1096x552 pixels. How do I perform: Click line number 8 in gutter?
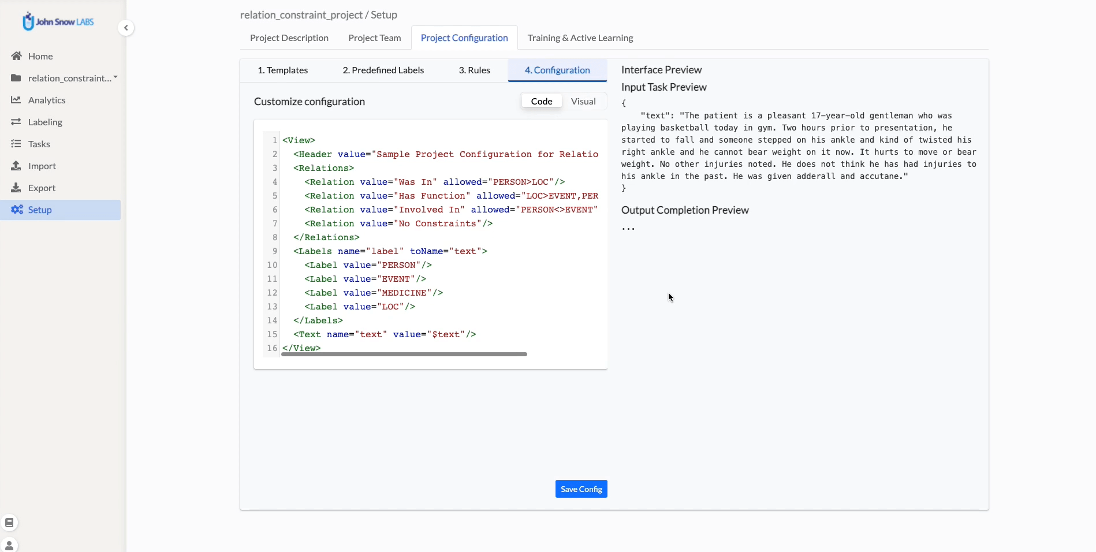[275, 237]
